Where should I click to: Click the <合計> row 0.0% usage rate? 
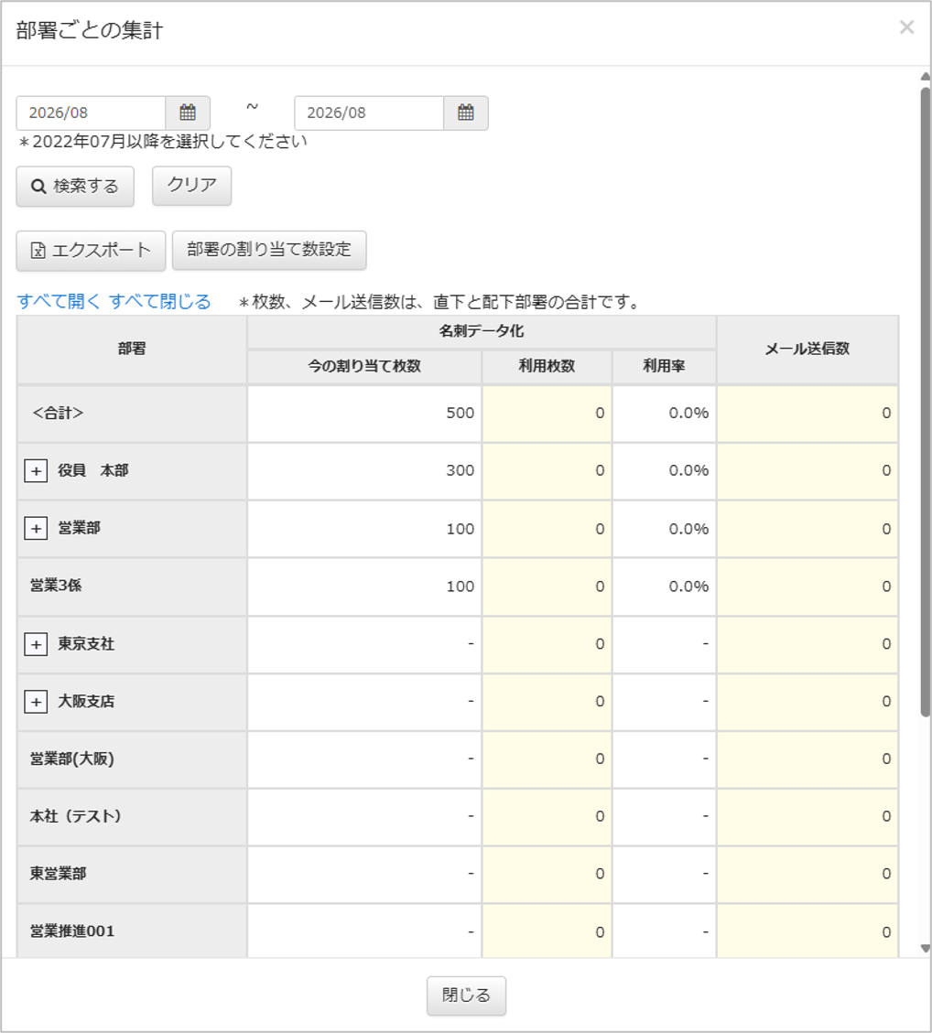point(665,414)
